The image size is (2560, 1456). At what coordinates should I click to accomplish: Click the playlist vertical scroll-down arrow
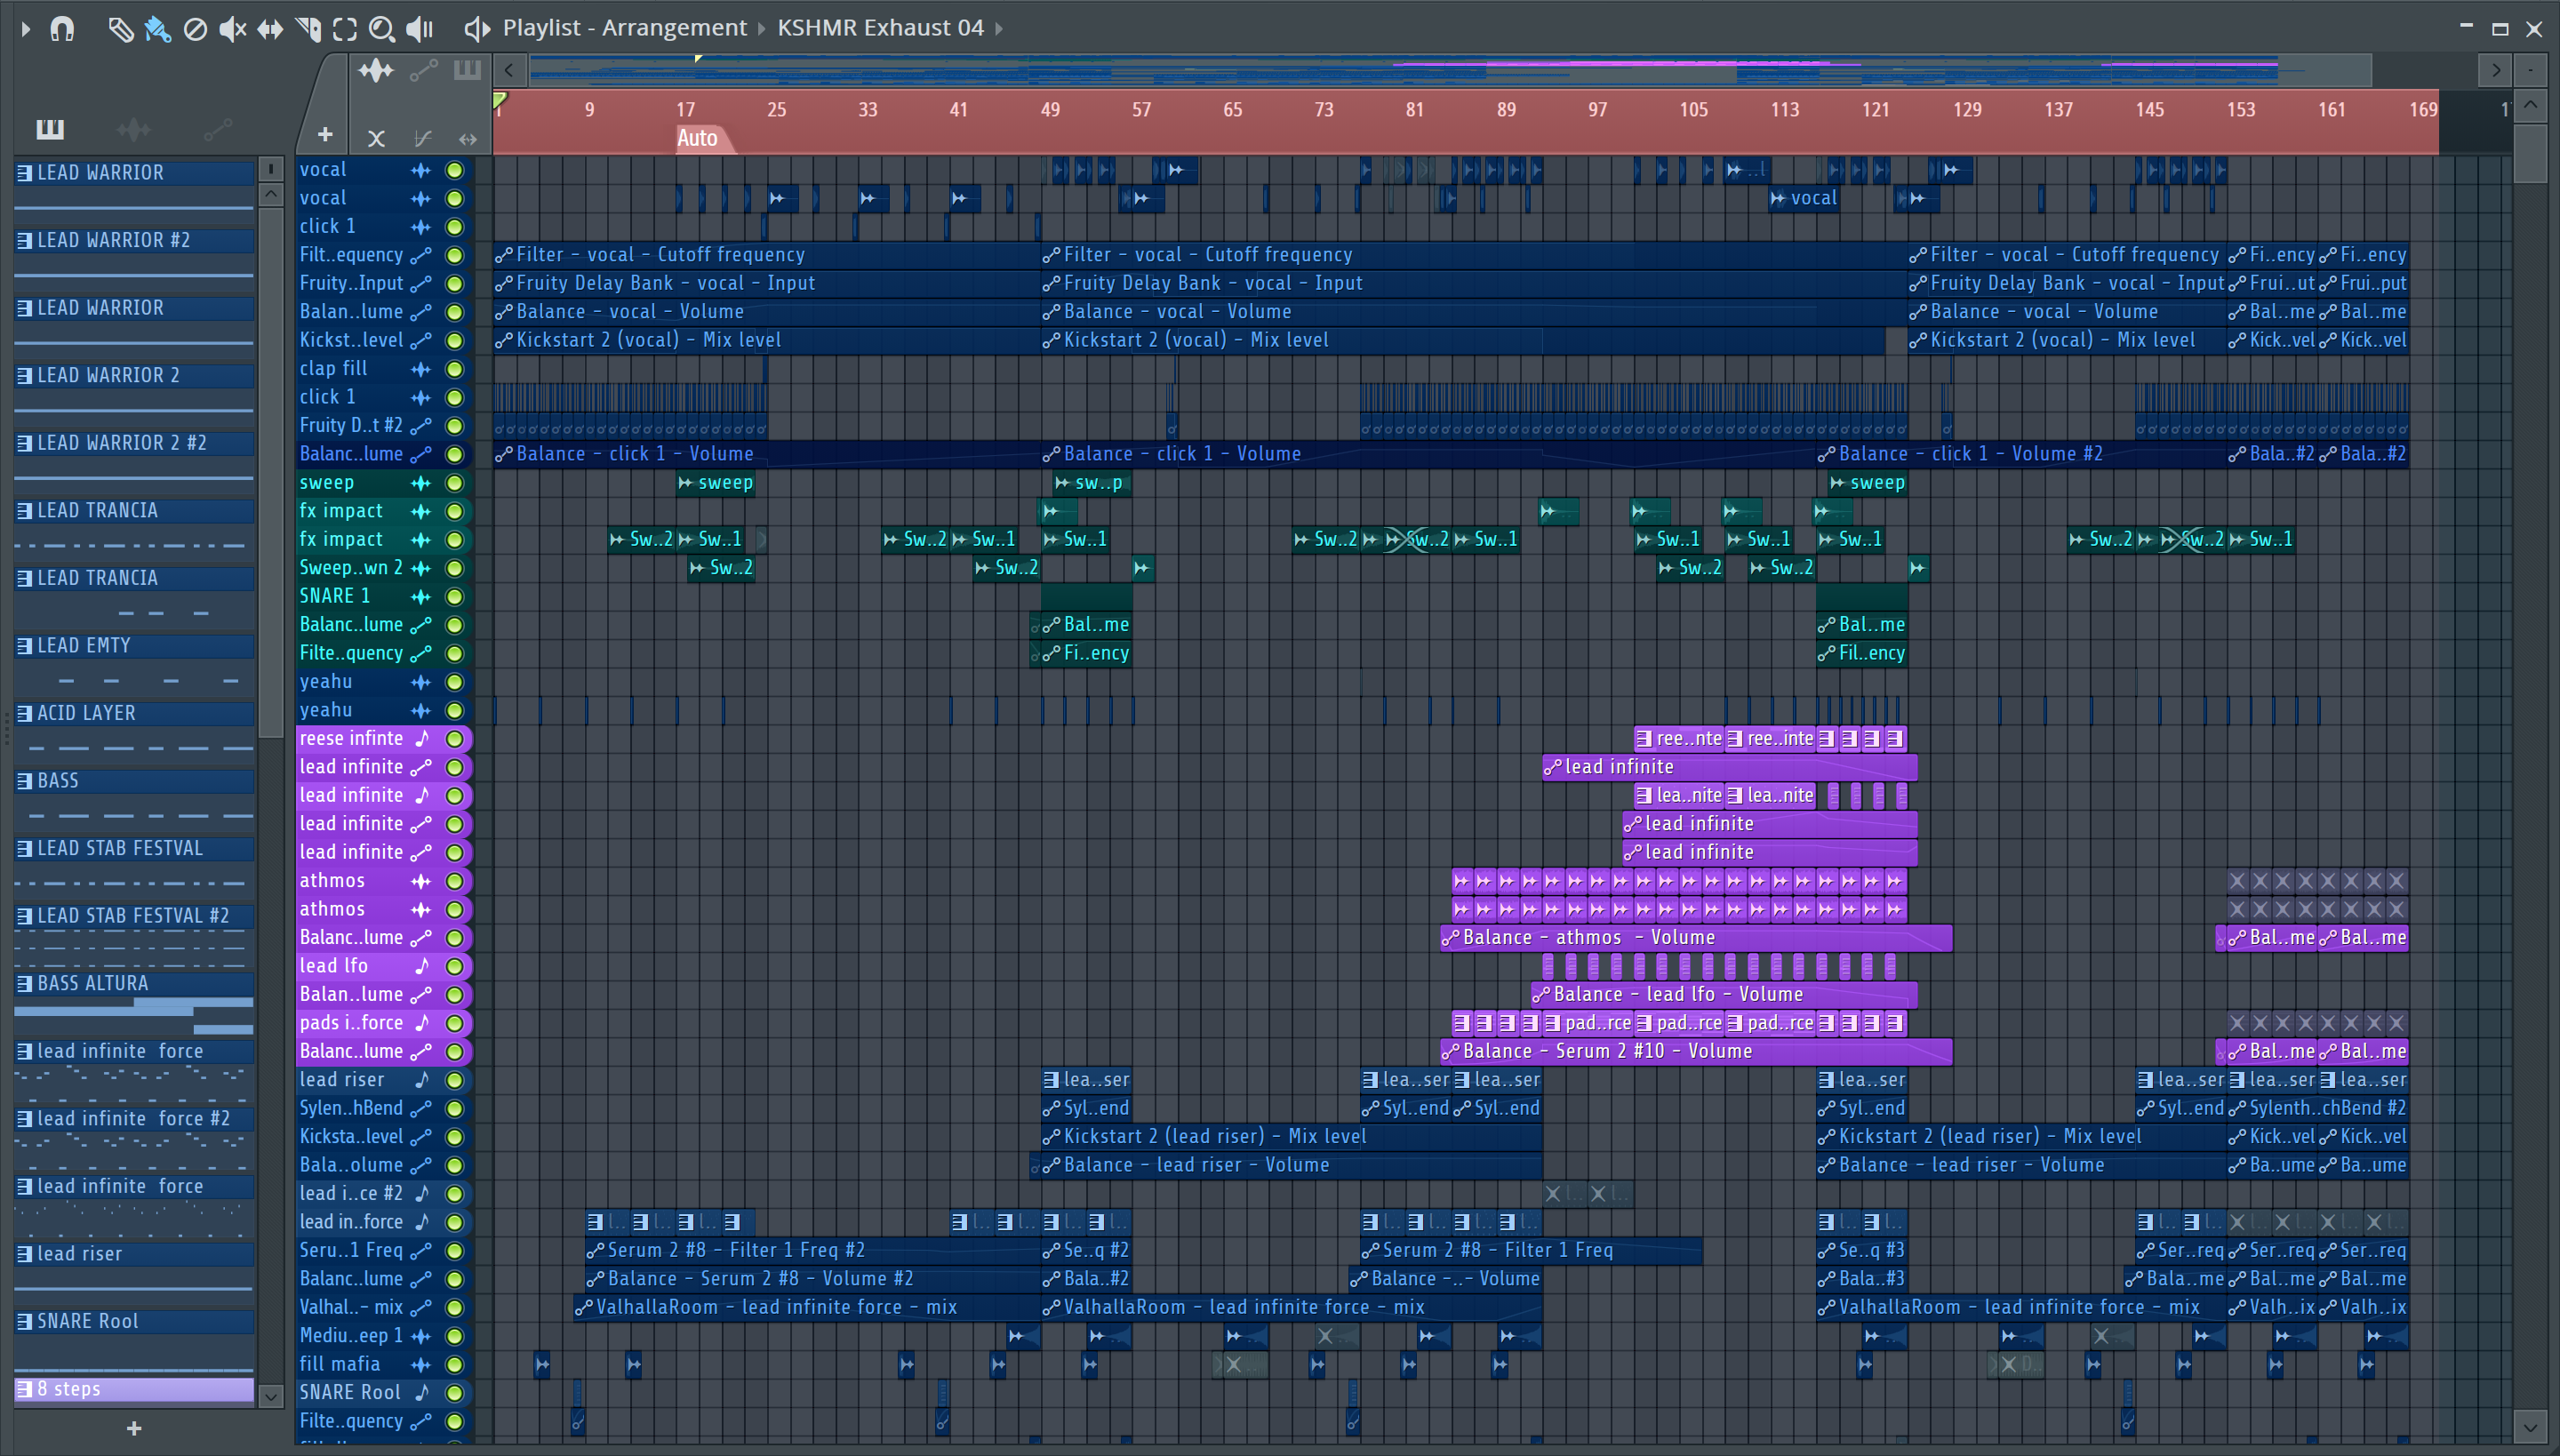coord(2530,1427)
